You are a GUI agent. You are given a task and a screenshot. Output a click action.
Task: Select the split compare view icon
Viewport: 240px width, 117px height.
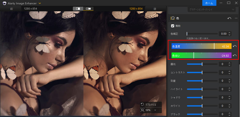click(78, 9)
